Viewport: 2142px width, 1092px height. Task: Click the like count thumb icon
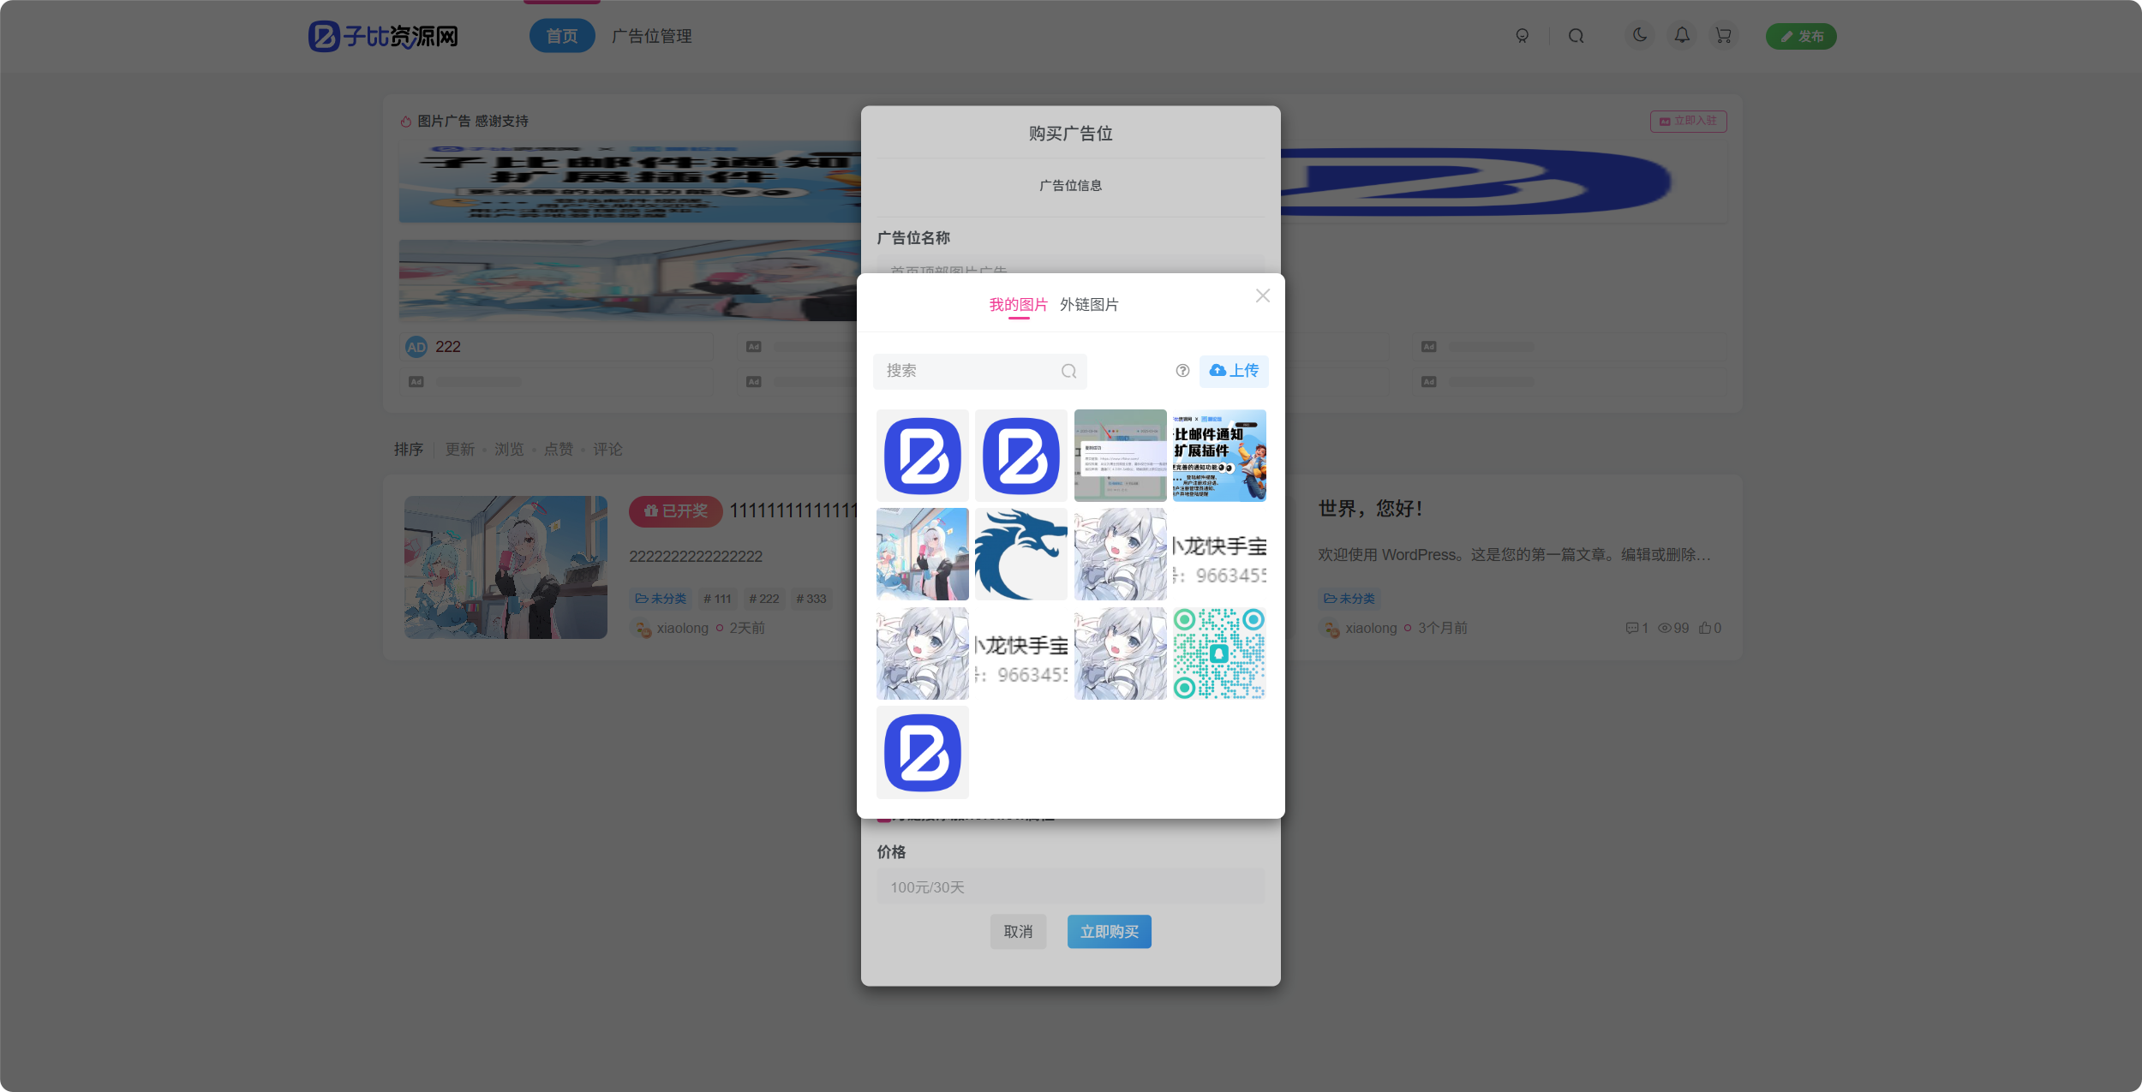click(x=1704, y=628)
